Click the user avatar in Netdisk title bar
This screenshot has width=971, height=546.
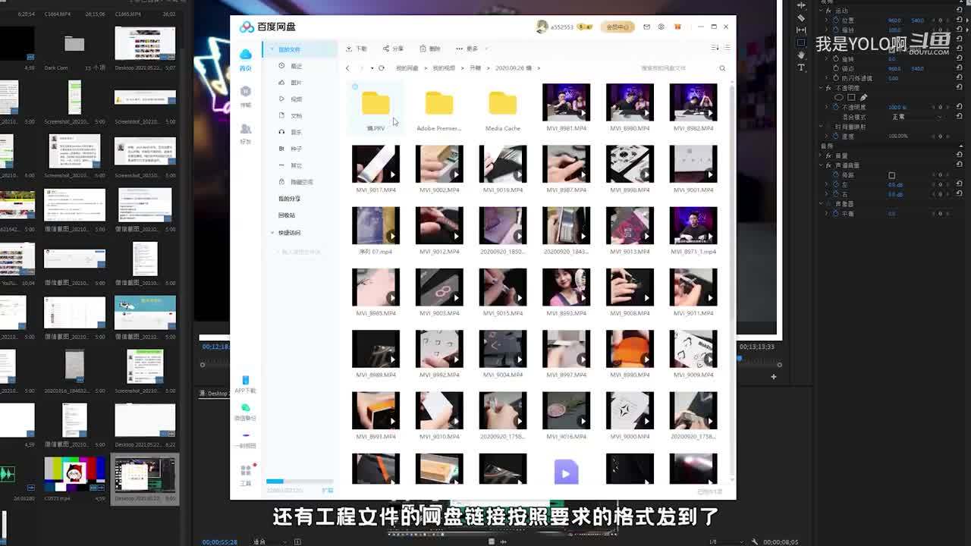(542, 27)
